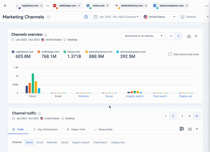This screenshot has width=210, height=152.
Task: Remove capitalone.com from comparison
Action: (42, 6)
